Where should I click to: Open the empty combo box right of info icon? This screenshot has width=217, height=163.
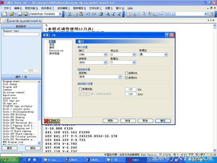pos(205,14)
